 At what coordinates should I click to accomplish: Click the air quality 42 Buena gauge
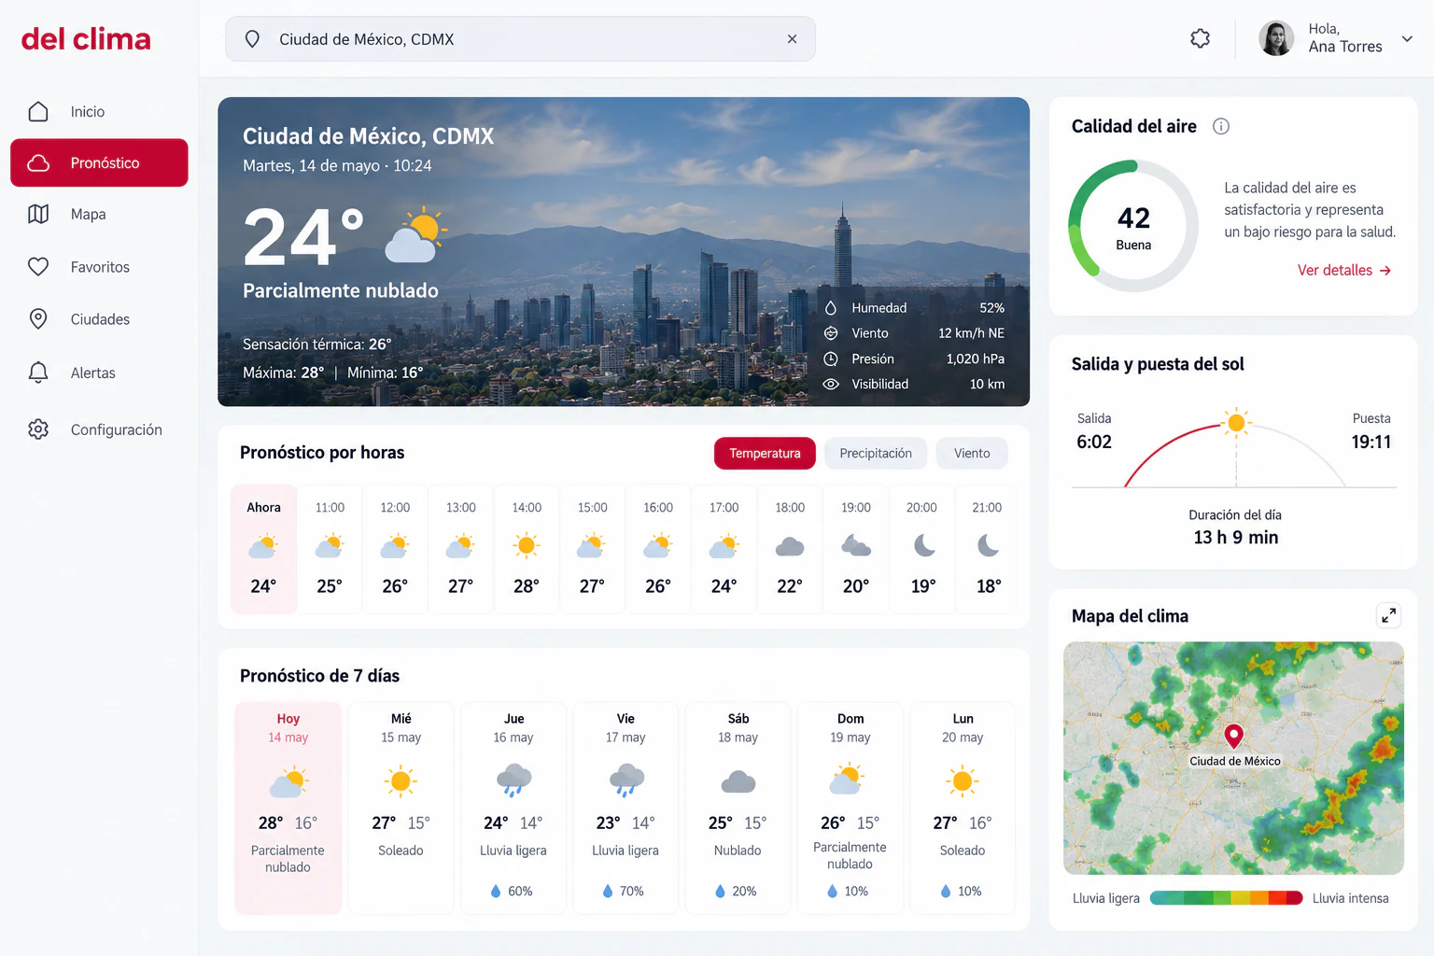point(1132,225)
